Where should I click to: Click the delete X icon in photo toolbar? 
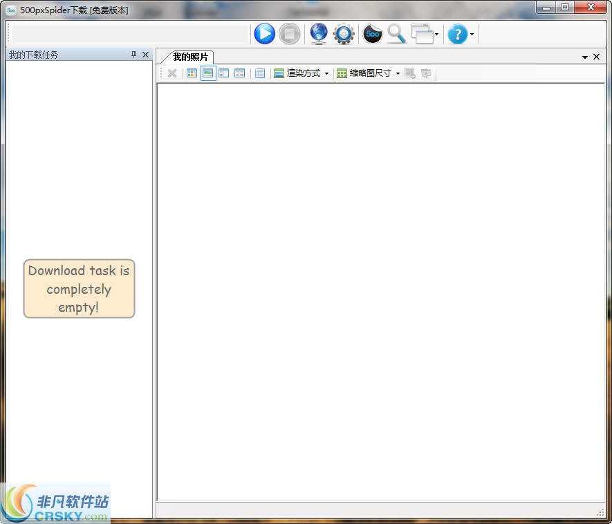pyautogui.click(x=172, y=73)
